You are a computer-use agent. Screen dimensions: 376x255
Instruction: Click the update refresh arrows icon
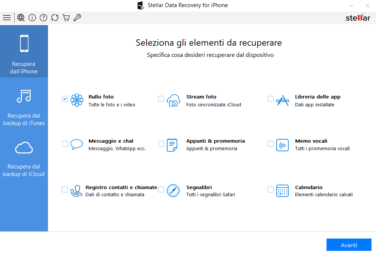[x=55, y=18]
